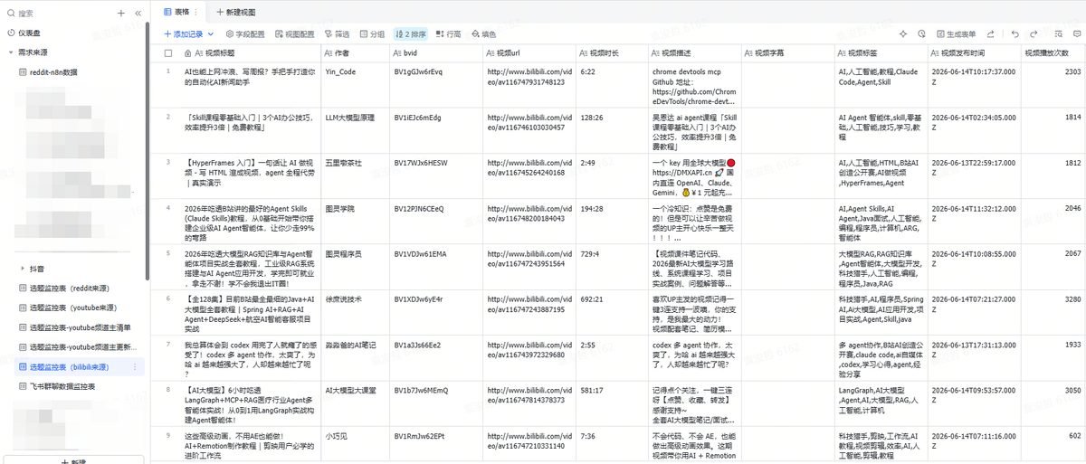Click the 视频发布时间 column header
The image size is (1086, 464).
coord(975,53)
